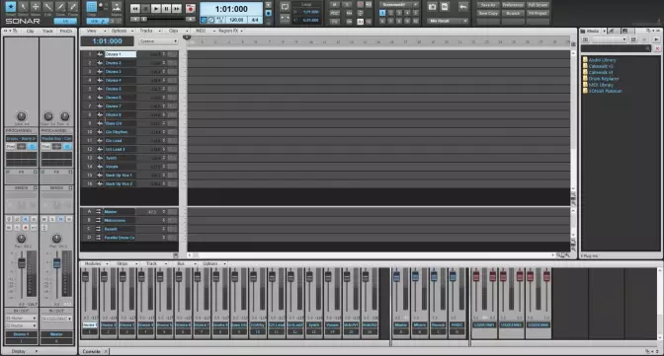The width and height of the screenshot is (664, 356).
Task: Select screenset number 1
Action: pyautogui.click(x=382, y=13)
